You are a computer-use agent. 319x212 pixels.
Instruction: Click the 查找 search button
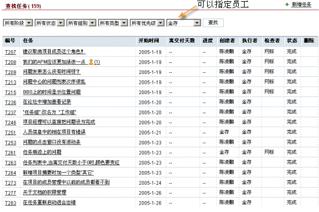(213, 23)
